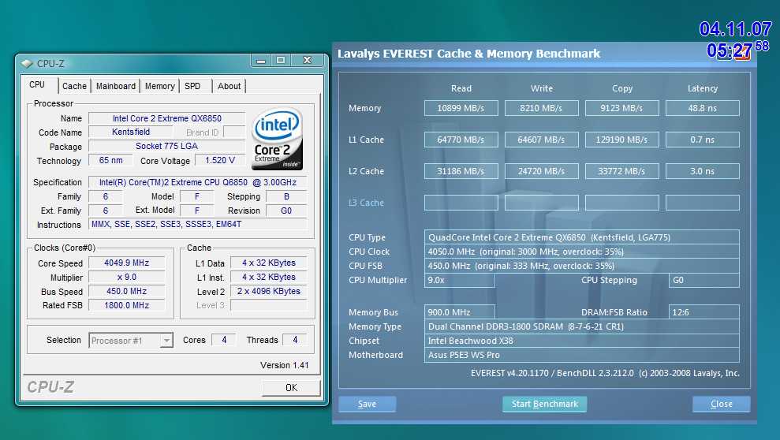780x440 pixels.
Task: Click the CPU-Z title bar icon
Action: click(27, 64)
